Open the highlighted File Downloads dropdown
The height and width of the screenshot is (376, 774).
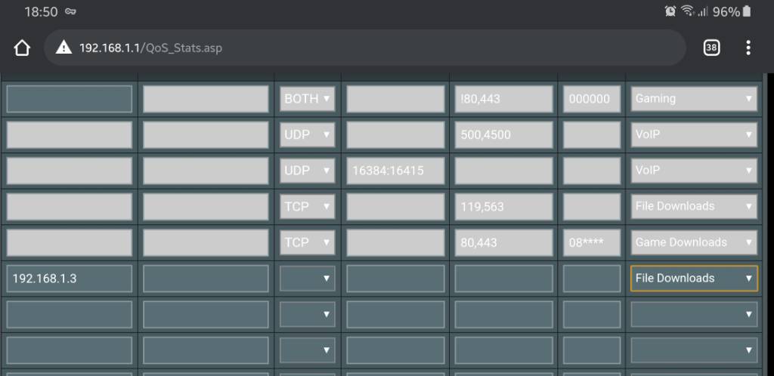point(694,279)
